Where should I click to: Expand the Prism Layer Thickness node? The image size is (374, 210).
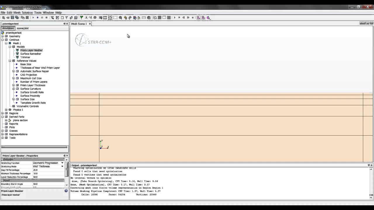coord(13,85)
